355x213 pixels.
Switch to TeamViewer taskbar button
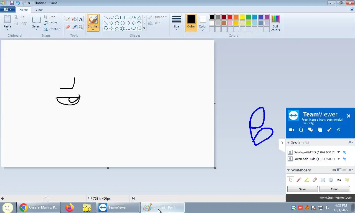tap(118, 207)
